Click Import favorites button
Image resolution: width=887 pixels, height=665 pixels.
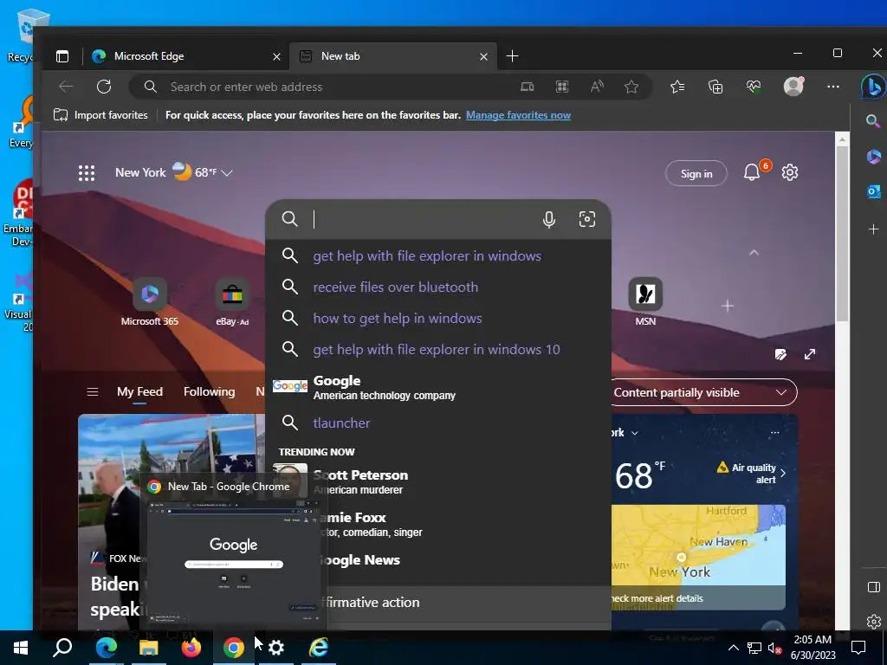point(100,115)
